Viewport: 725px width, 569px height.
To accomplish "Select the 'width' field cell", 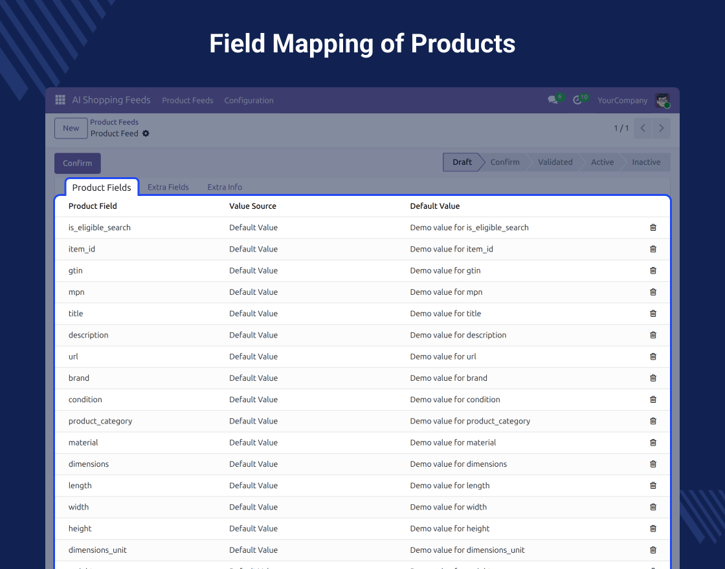I will tap(78, 507).
